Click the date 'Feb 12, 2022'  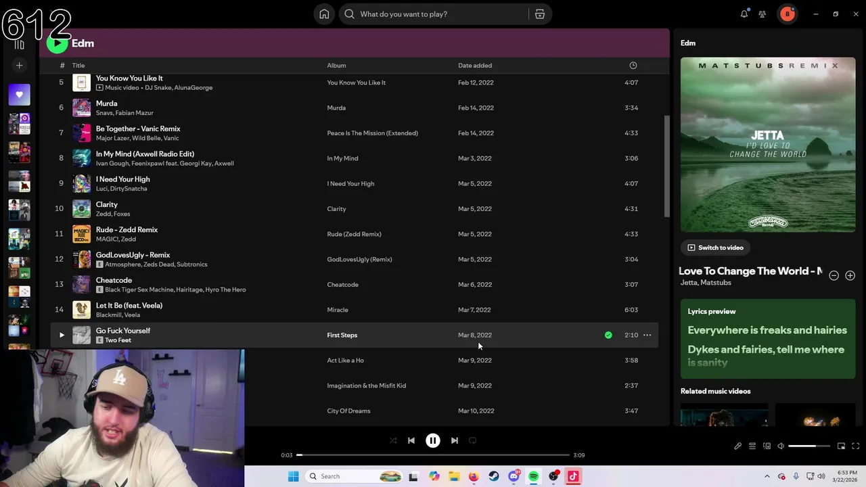click(x=476, y=83)
